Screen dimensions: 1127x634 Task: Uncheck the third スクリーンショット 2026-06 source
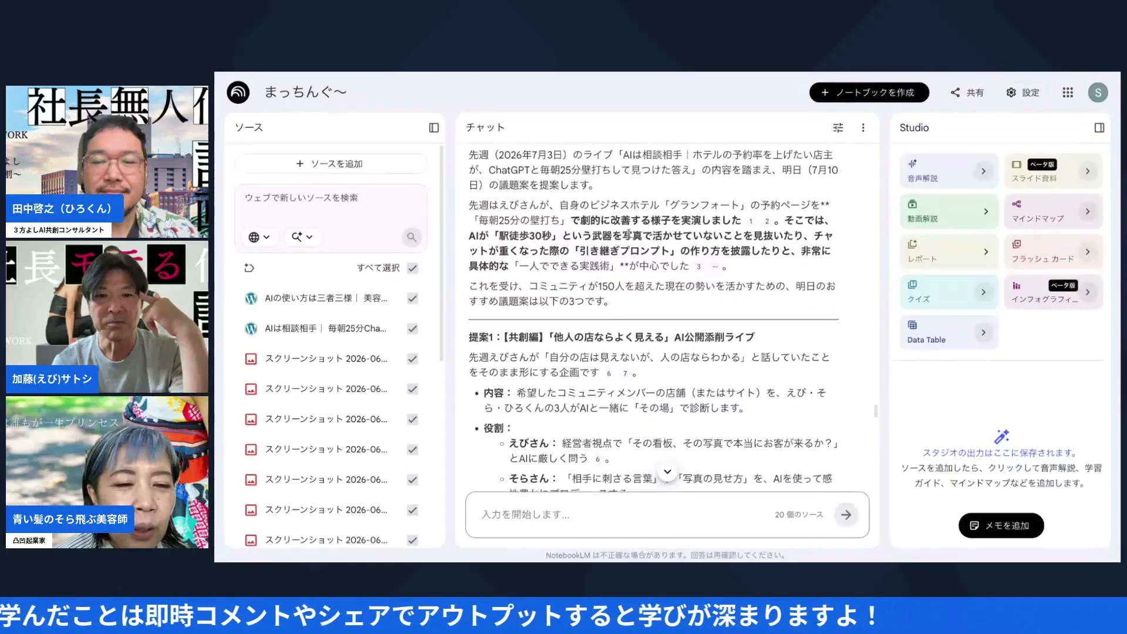click(413, 420)
